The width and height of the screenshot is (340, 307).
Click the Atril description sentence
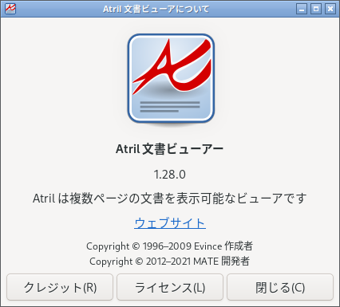point(170,199)
